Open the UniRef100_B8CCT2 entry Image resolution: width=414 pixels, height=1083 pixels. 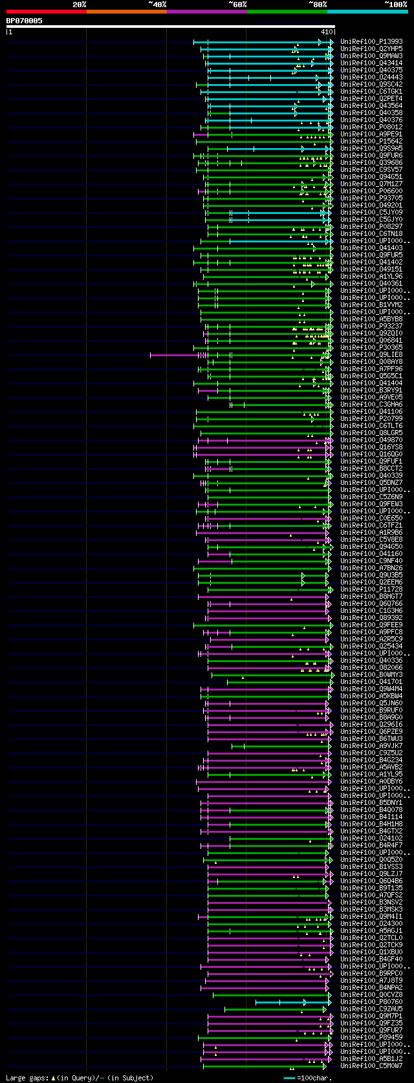[371, 469]
